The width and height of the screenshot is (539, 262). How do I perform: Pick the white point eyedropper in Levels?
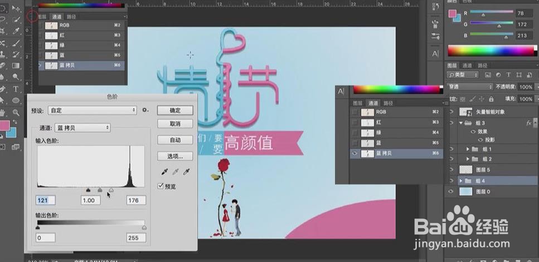[187, 171]
